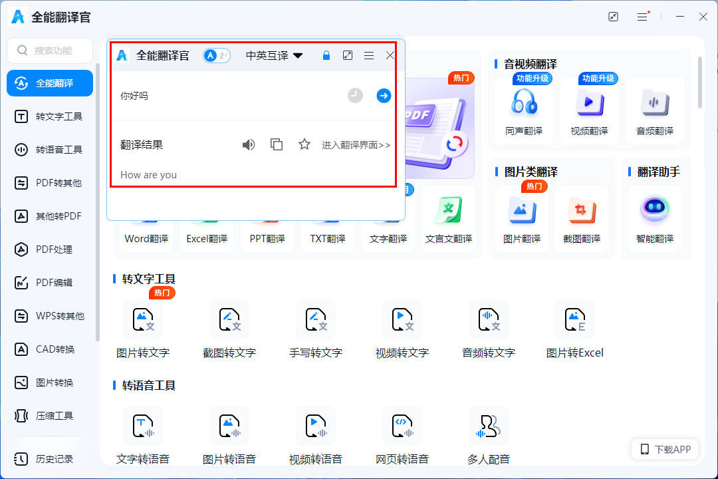The image size is (718, 479).
Task: Select 转文字工具 in sidebar
Action: 50,116
